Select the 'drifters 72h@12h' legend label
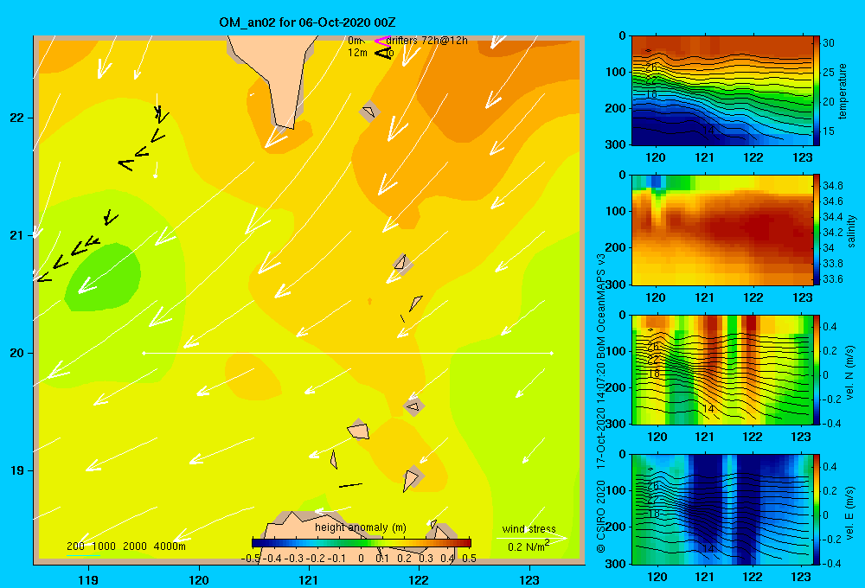 [427, 41]
